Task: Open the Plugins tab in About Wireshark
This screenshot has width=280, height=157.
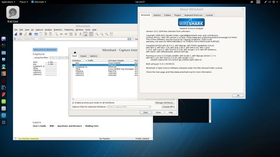Action: coord(178,15)
